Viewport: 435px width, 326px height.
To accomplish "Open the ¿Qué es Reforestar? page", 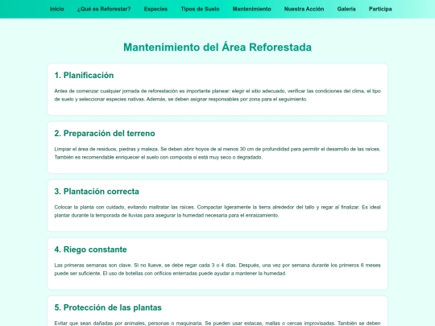I will tap(104, 9).
